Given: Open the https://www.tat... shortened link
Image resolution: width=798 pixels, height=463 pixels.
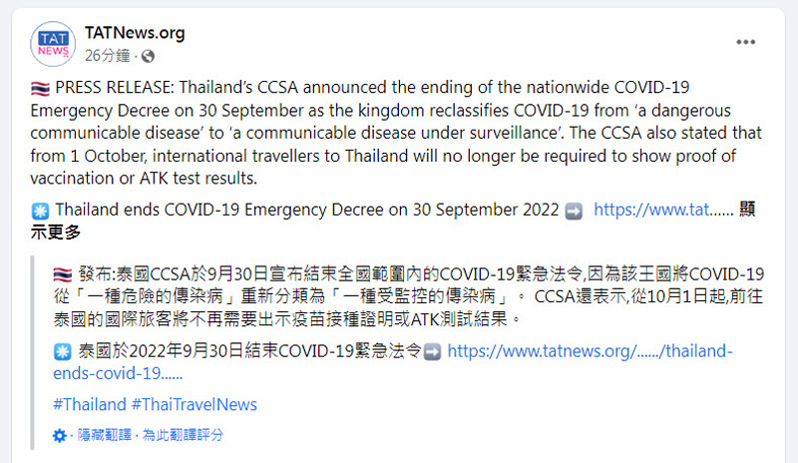Looking at the screenshot, I should [x=663, y=210].
